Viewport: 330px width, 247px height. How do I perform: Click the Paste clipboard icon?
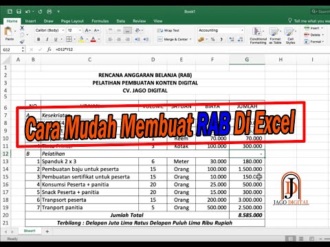8,32
